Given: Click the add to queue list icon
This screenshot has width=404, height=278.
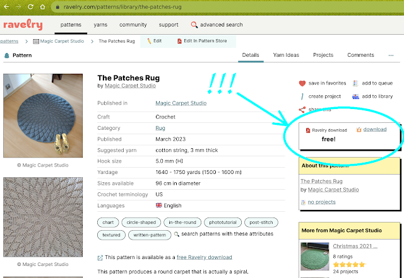Looking at the screenshot, I should 355,83.
